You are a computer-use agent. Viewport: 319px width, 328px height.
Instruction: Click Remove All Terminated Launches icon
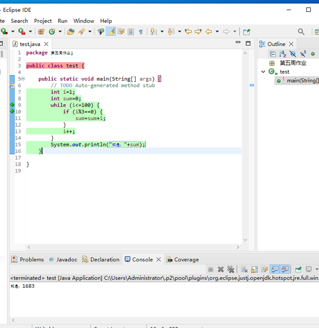coord(230,269)
